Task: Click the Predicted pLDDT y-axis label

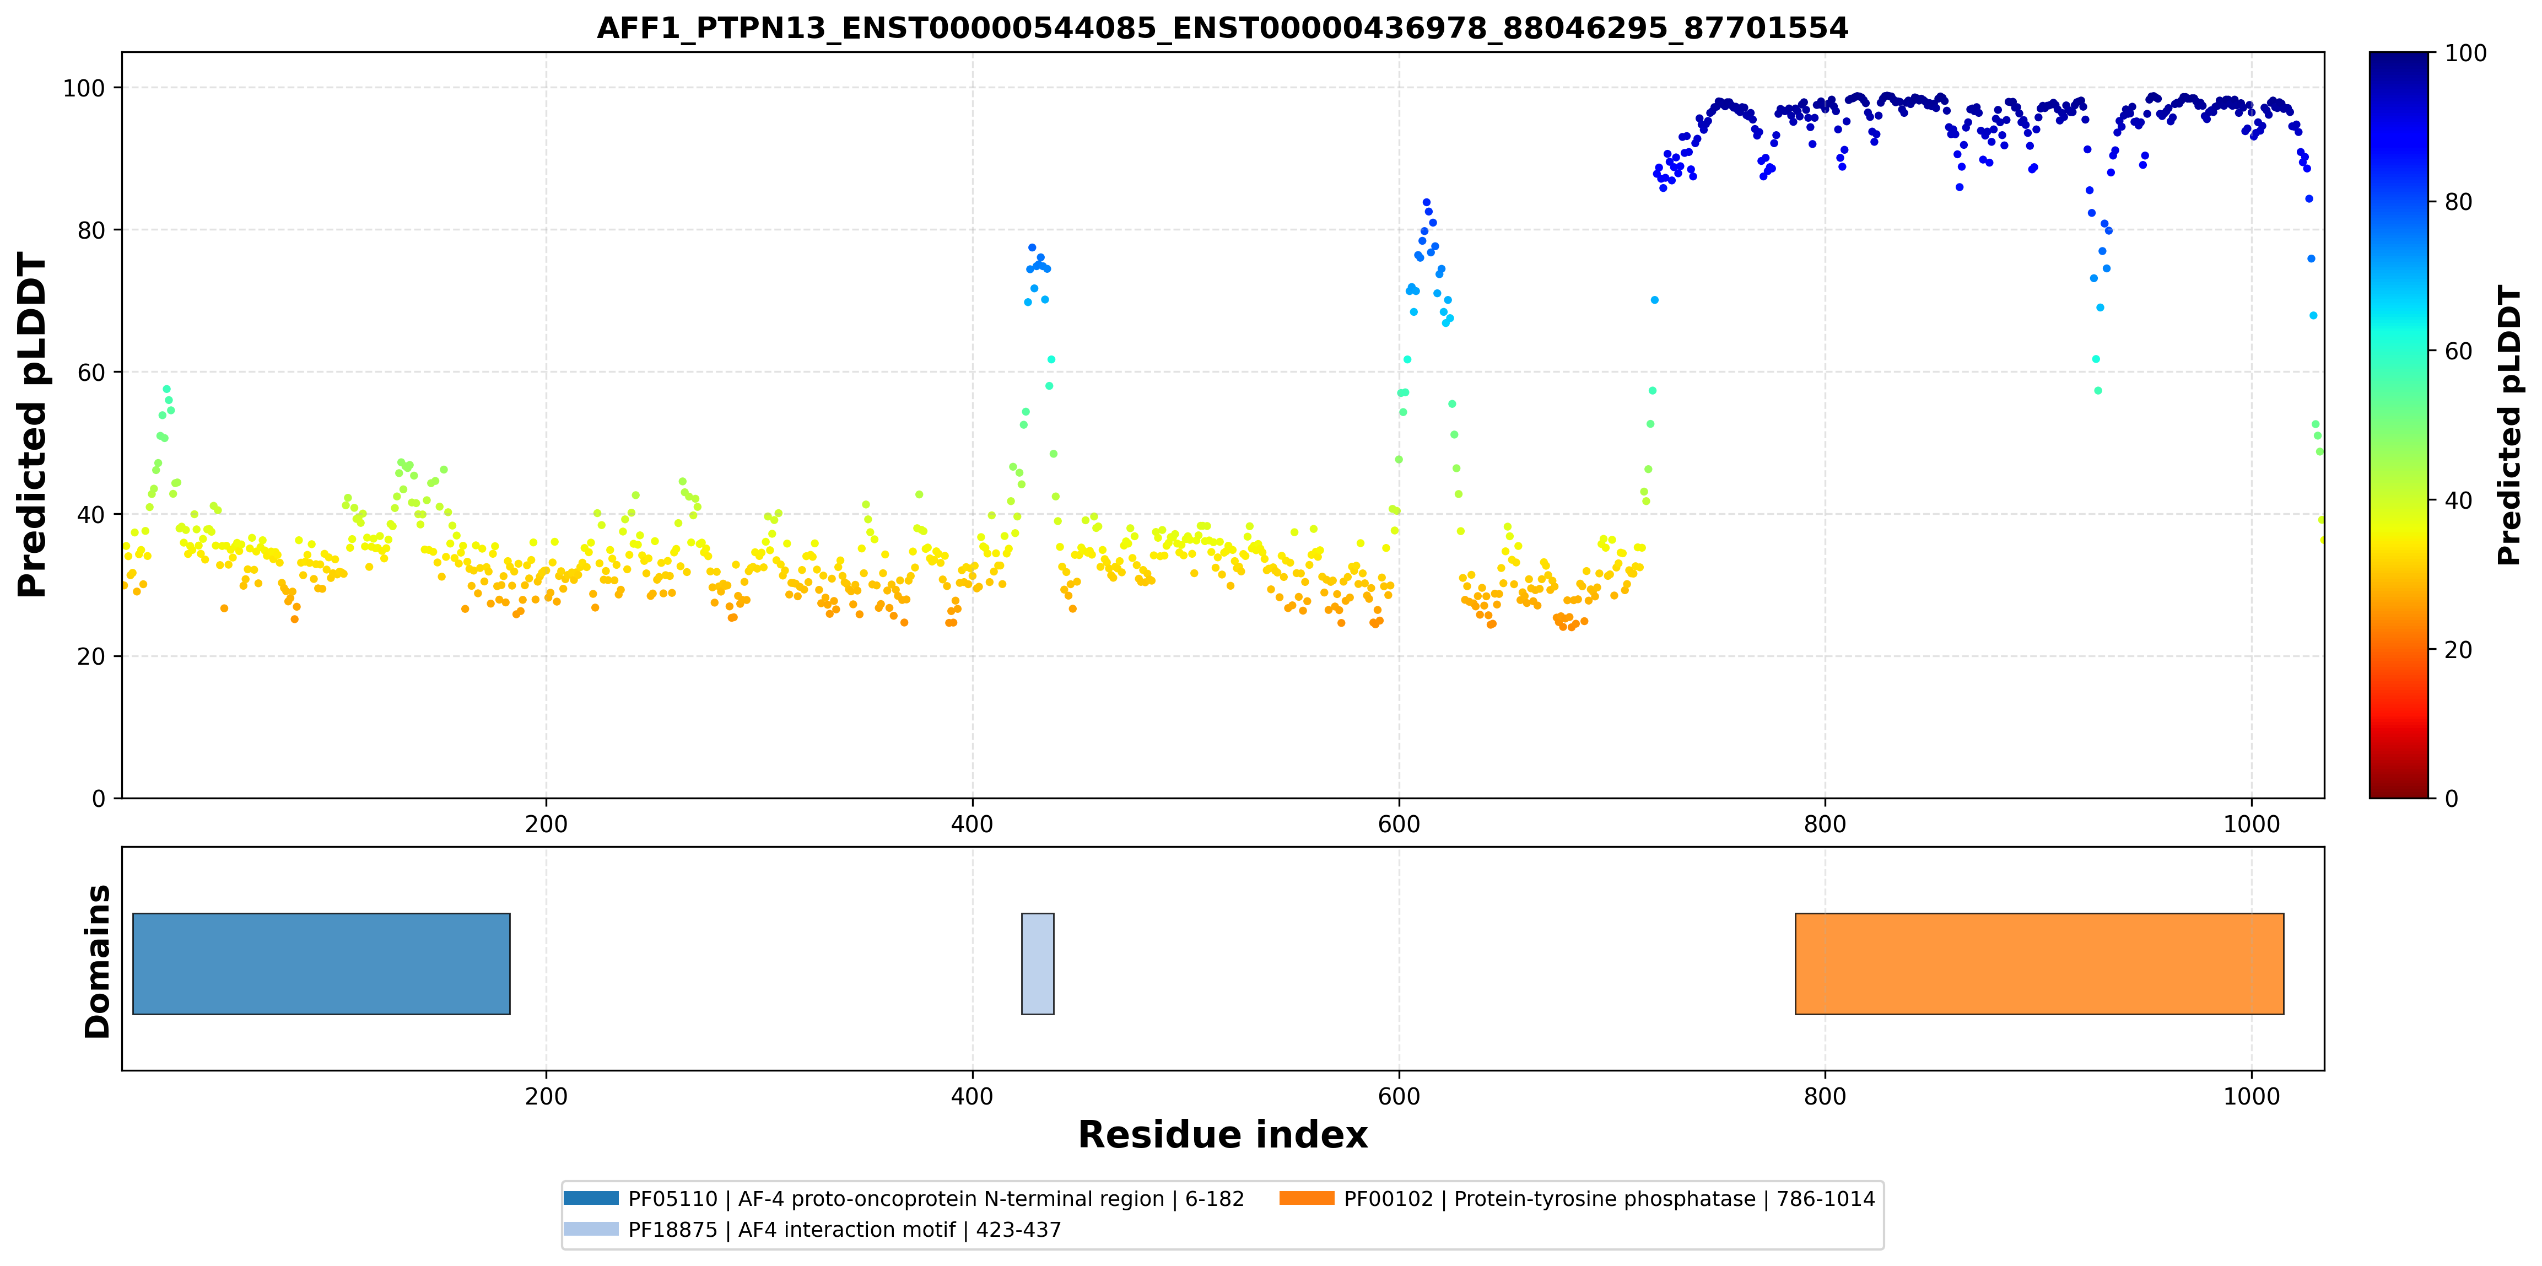Action: 33,425
